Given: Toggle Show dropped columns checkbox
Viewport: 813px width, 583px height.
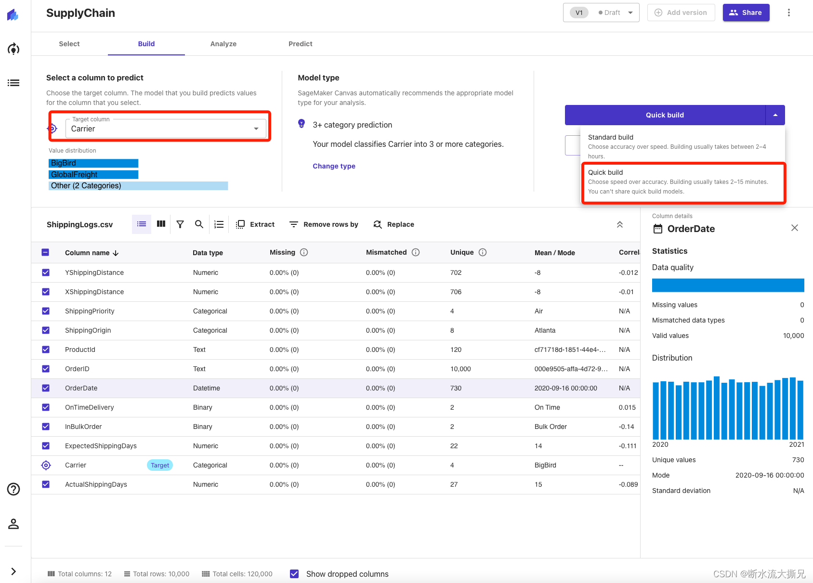Looking at the screenshot, I should tap(294, 573).
